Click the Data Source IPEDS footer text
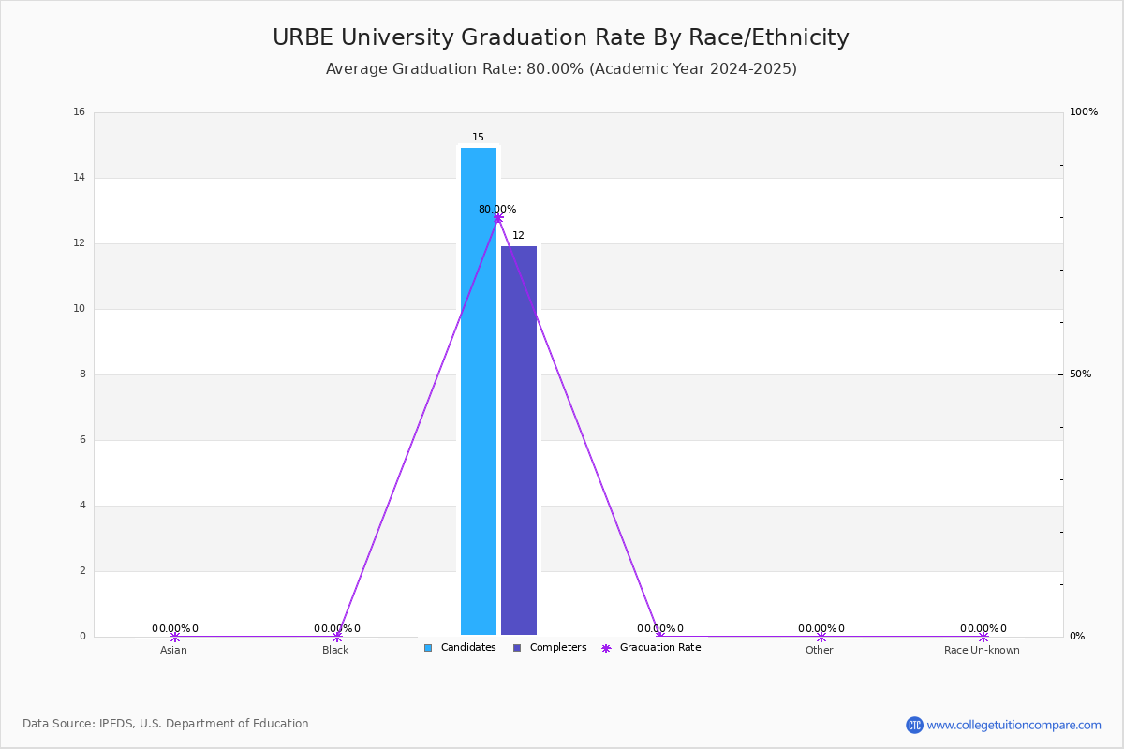The width and height of the screenshot is (1124, 749). [x=166, y=724]
